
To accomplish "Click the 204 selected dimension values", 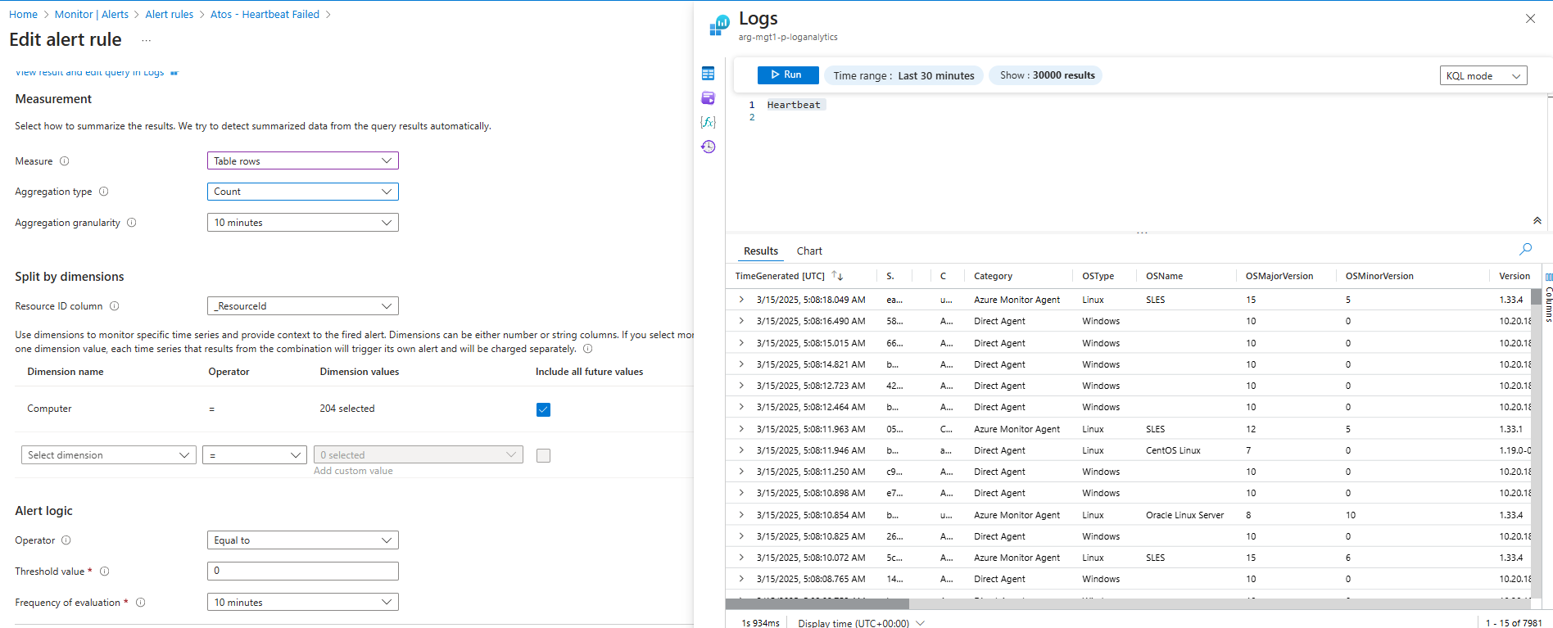I will pyautogui.click(x=347, y=409).
